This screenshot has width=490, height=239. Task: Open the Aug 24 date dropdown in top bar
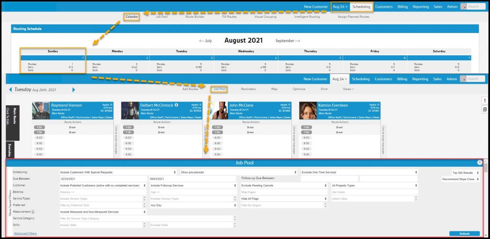coord(340,7)
